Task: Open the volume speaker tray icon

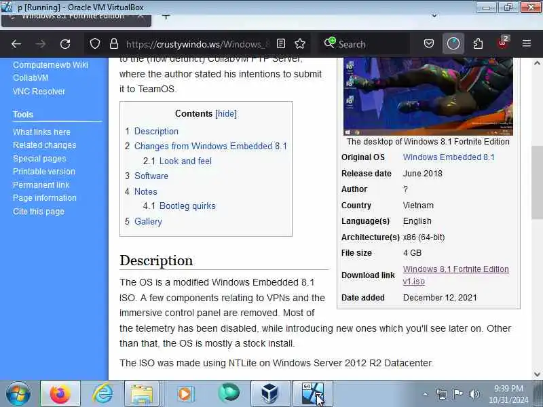Action: pos(474,394)
